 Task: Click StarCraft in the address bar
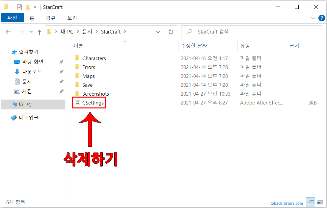tap(111, 32)
